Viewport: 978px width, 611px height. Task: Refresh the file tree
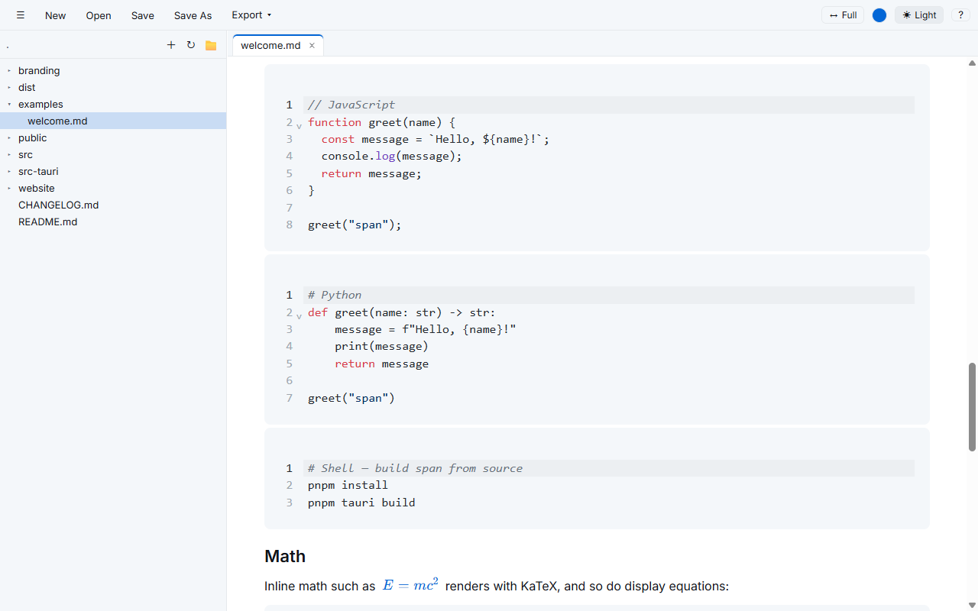(191, 45)
